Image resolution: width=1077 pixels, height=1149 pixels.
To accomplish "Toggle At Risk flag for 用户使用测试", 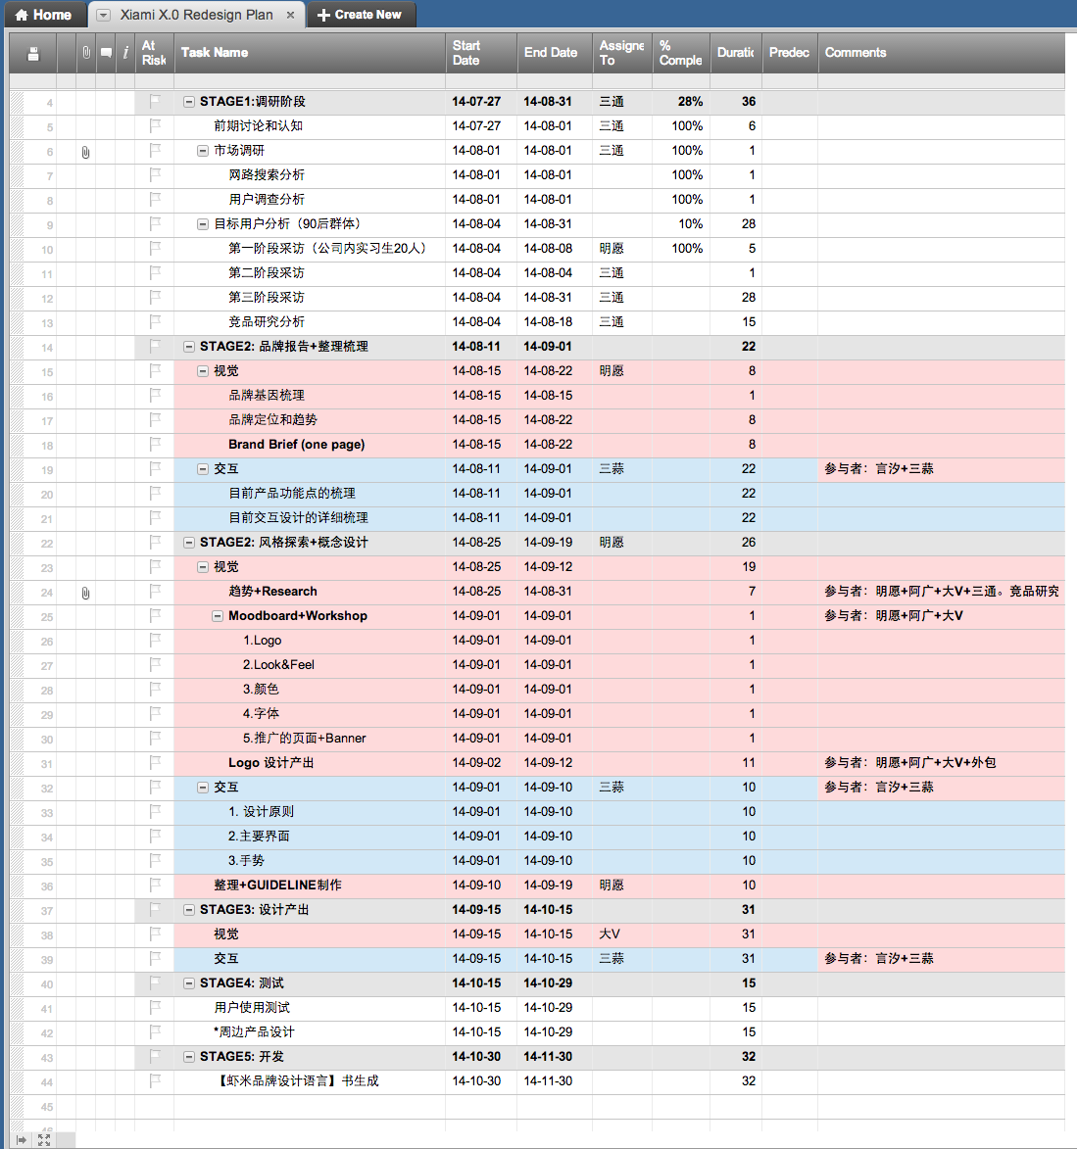I will pos(155,1008).
